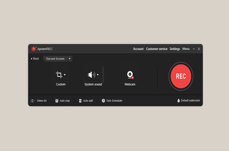The image size is (229, 151).
Task: Select the Custom region crop icon
Action: [59, 75]
